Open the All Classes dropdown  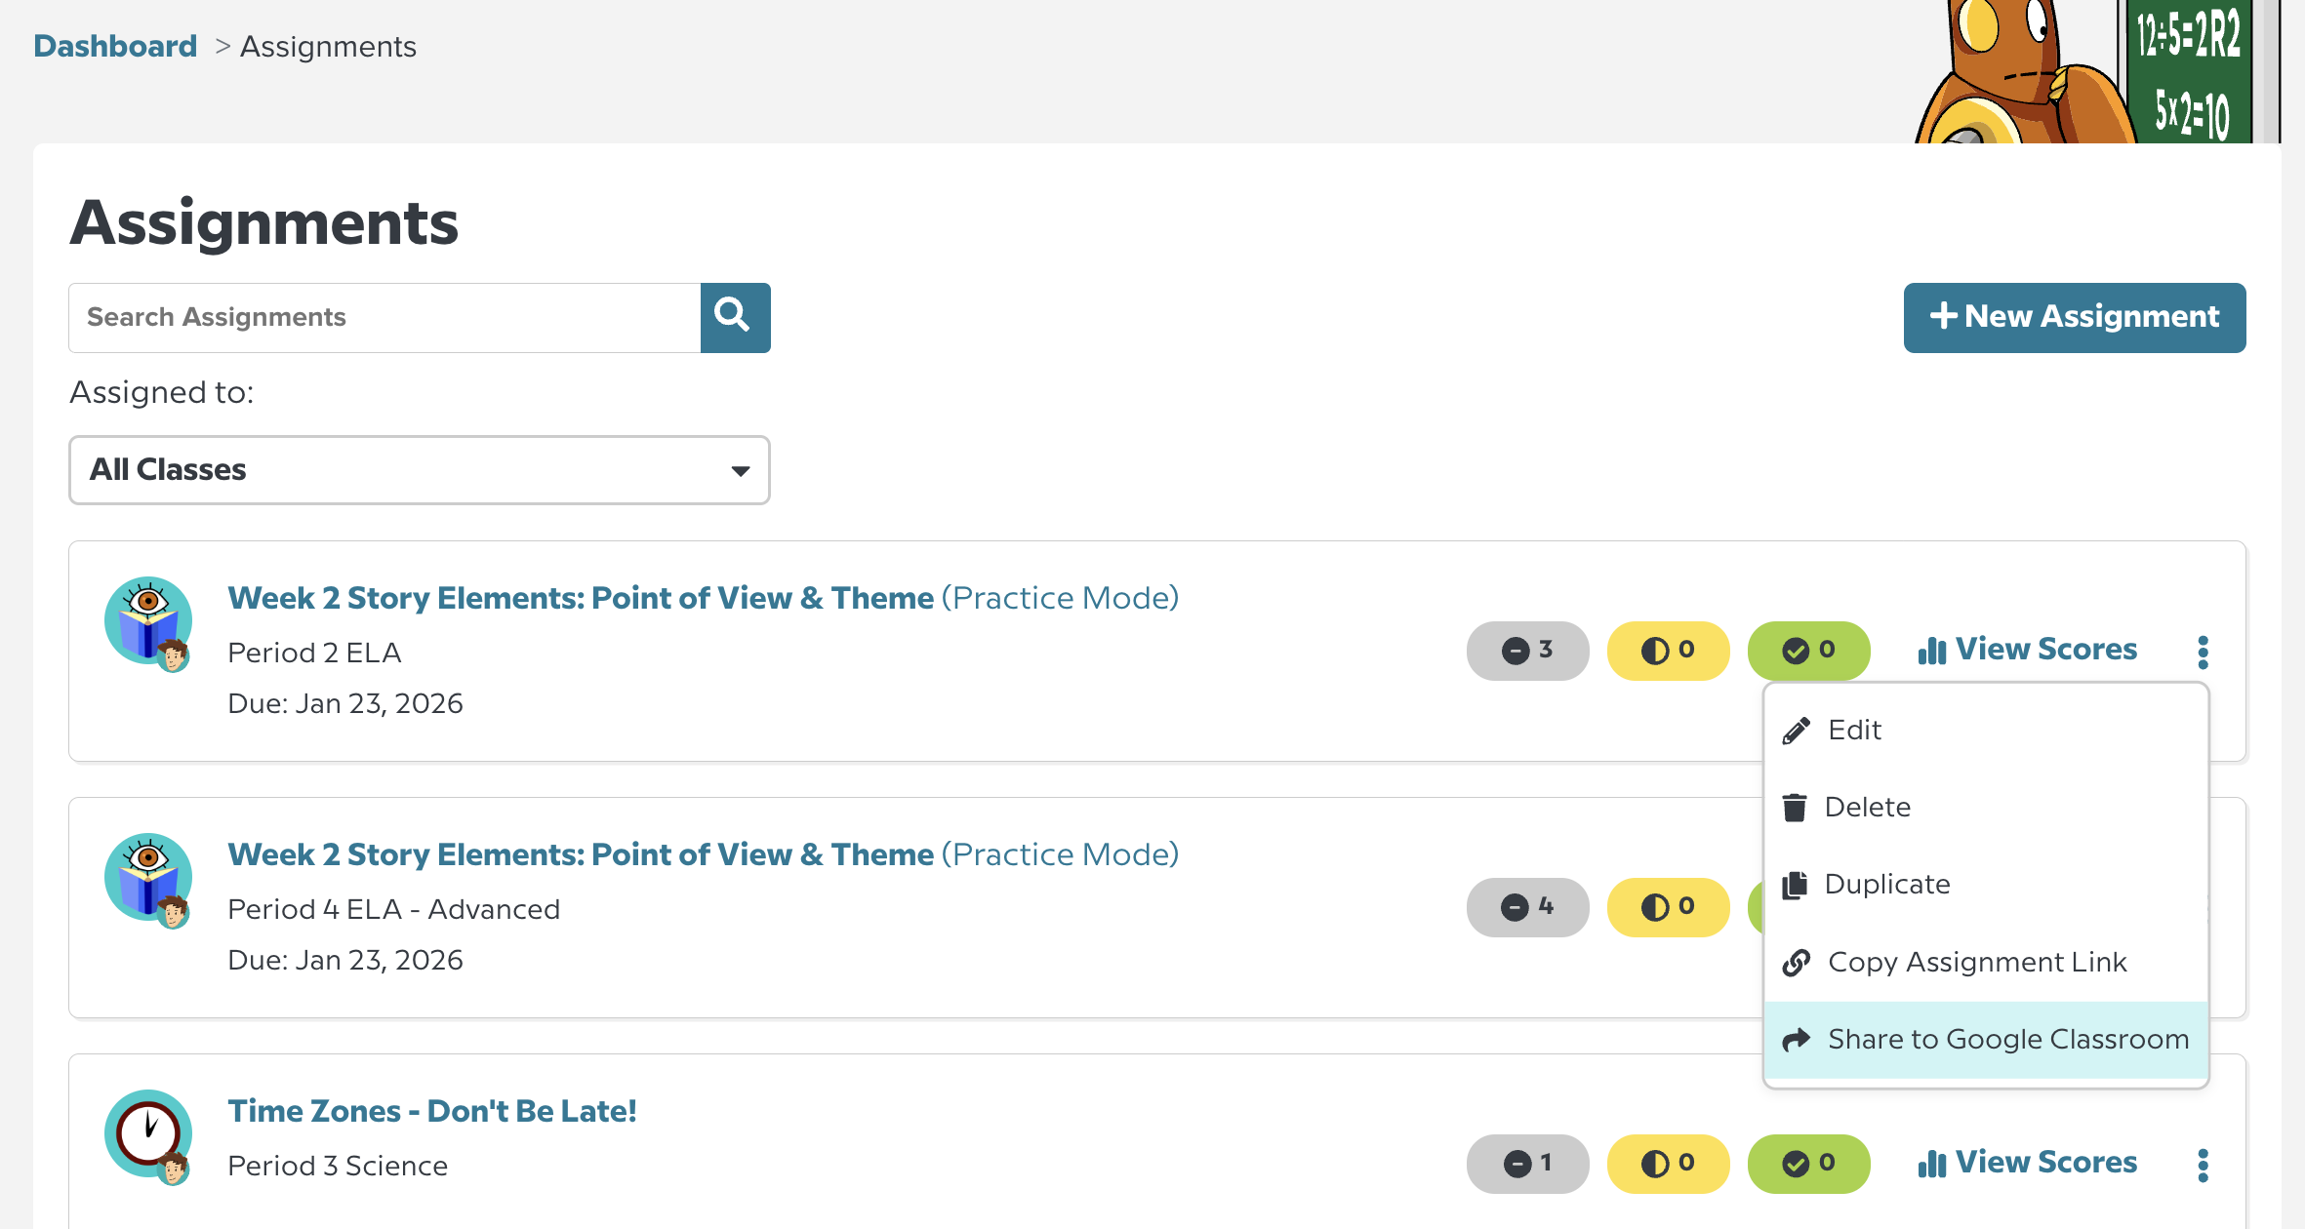[x=418, y=470]
